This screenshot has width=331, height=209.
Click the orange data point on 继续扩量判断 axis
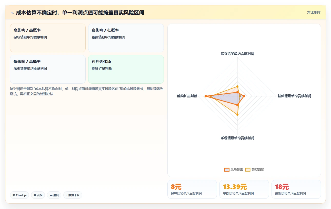pyautogui.click(x=206, y=96)
